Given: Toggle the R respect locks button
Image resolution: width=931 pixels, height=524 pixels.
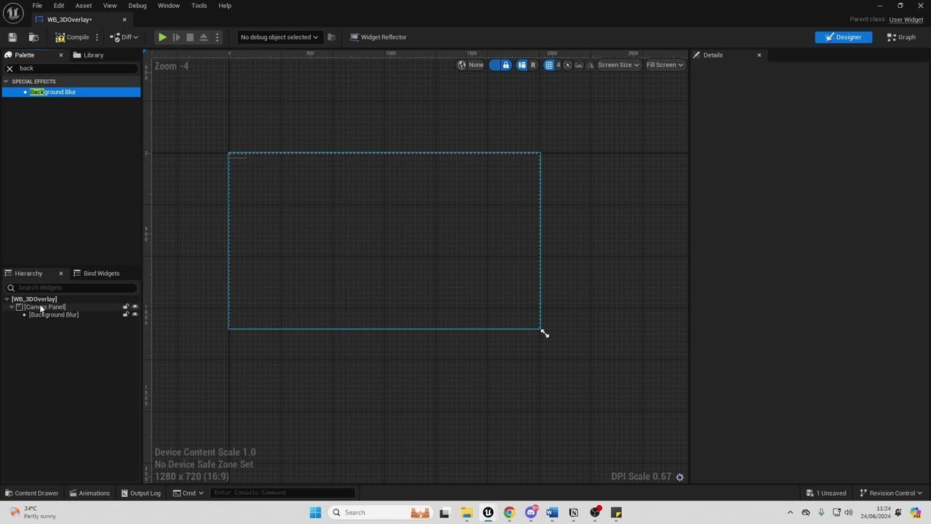Looking at the screenshot, I should pos(533,65).
